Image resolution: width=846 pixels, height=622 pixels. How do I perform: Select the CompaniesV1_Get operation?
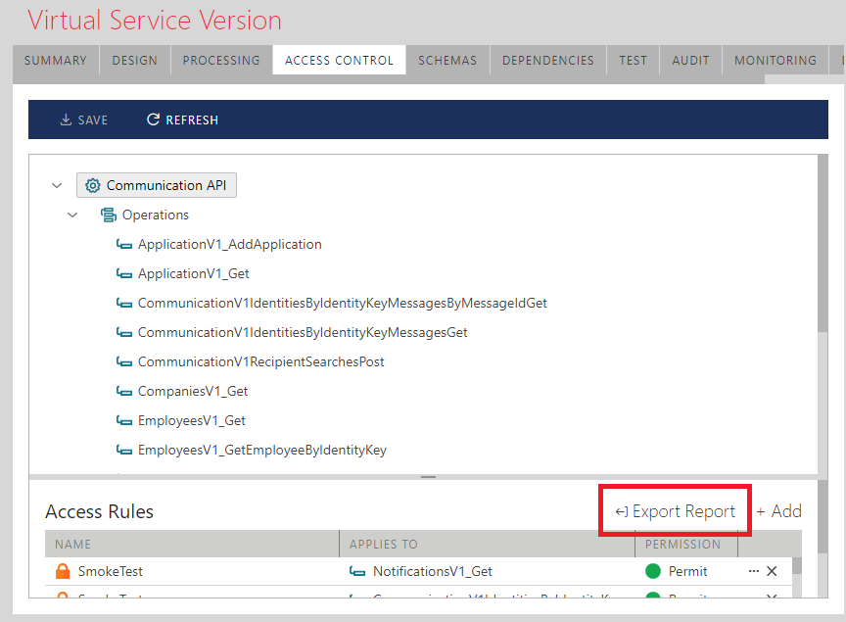[192, 391]
